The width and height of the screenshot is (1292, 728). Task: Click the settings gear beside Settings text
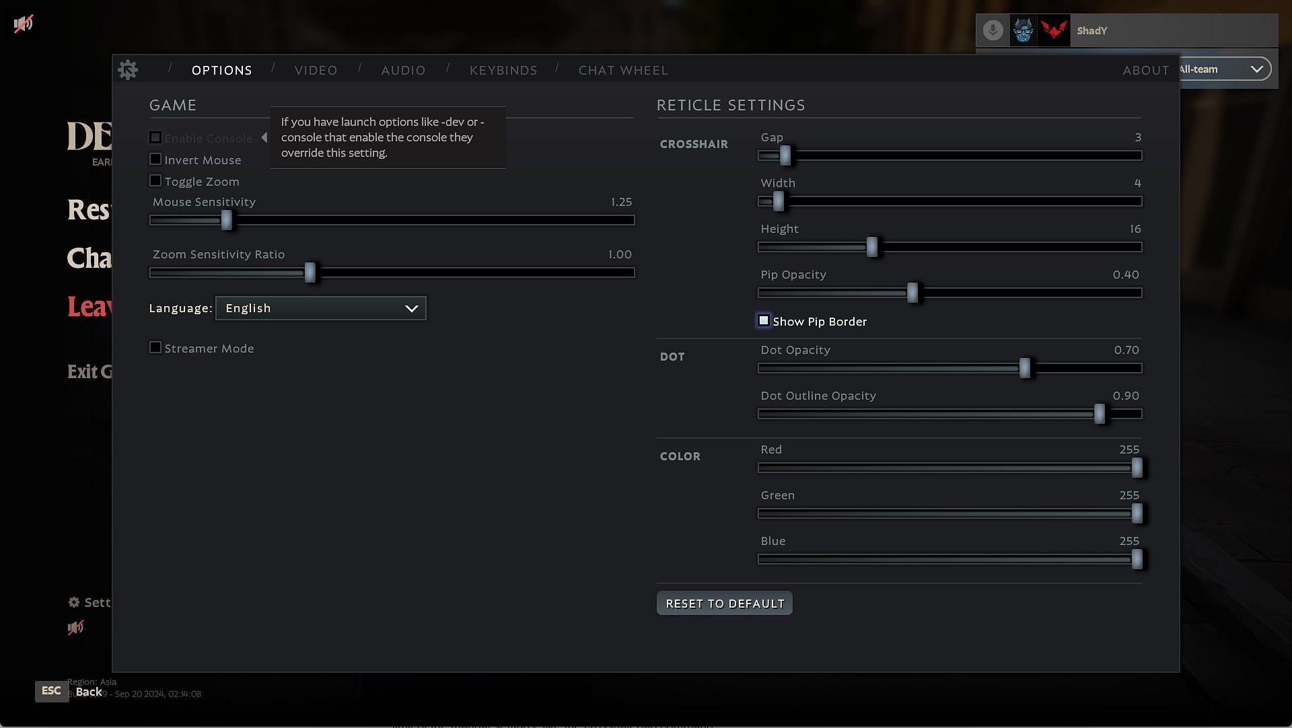(73, 602)
